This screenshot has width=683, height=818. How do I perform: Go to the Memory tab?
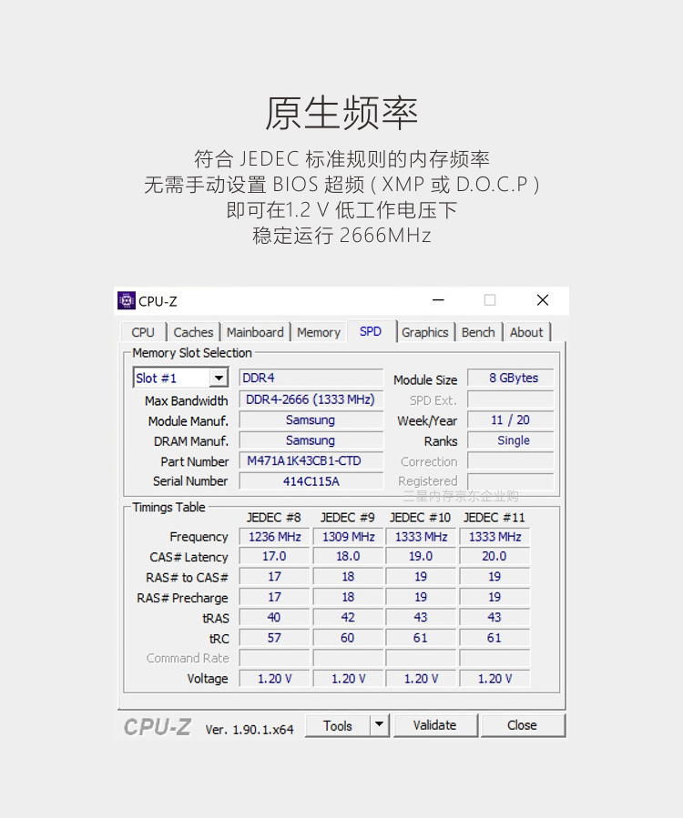point(319,332)
